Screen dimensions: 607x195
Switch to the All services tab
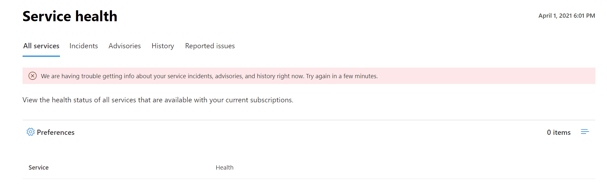pyautogui.click(x=41, y=46)
